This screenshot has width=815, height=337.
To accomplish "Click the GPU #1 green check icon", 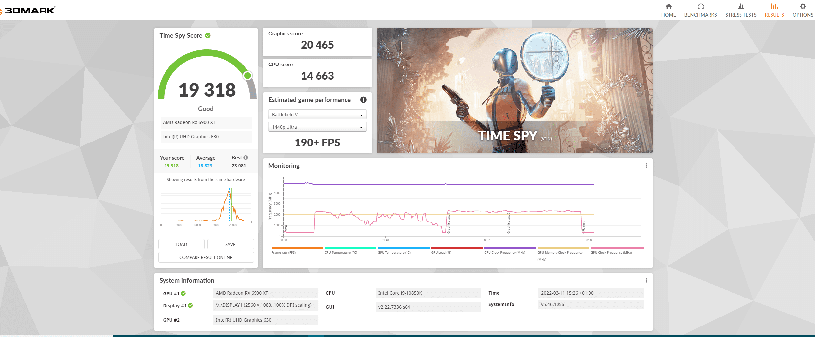I will tap(183, 293).
